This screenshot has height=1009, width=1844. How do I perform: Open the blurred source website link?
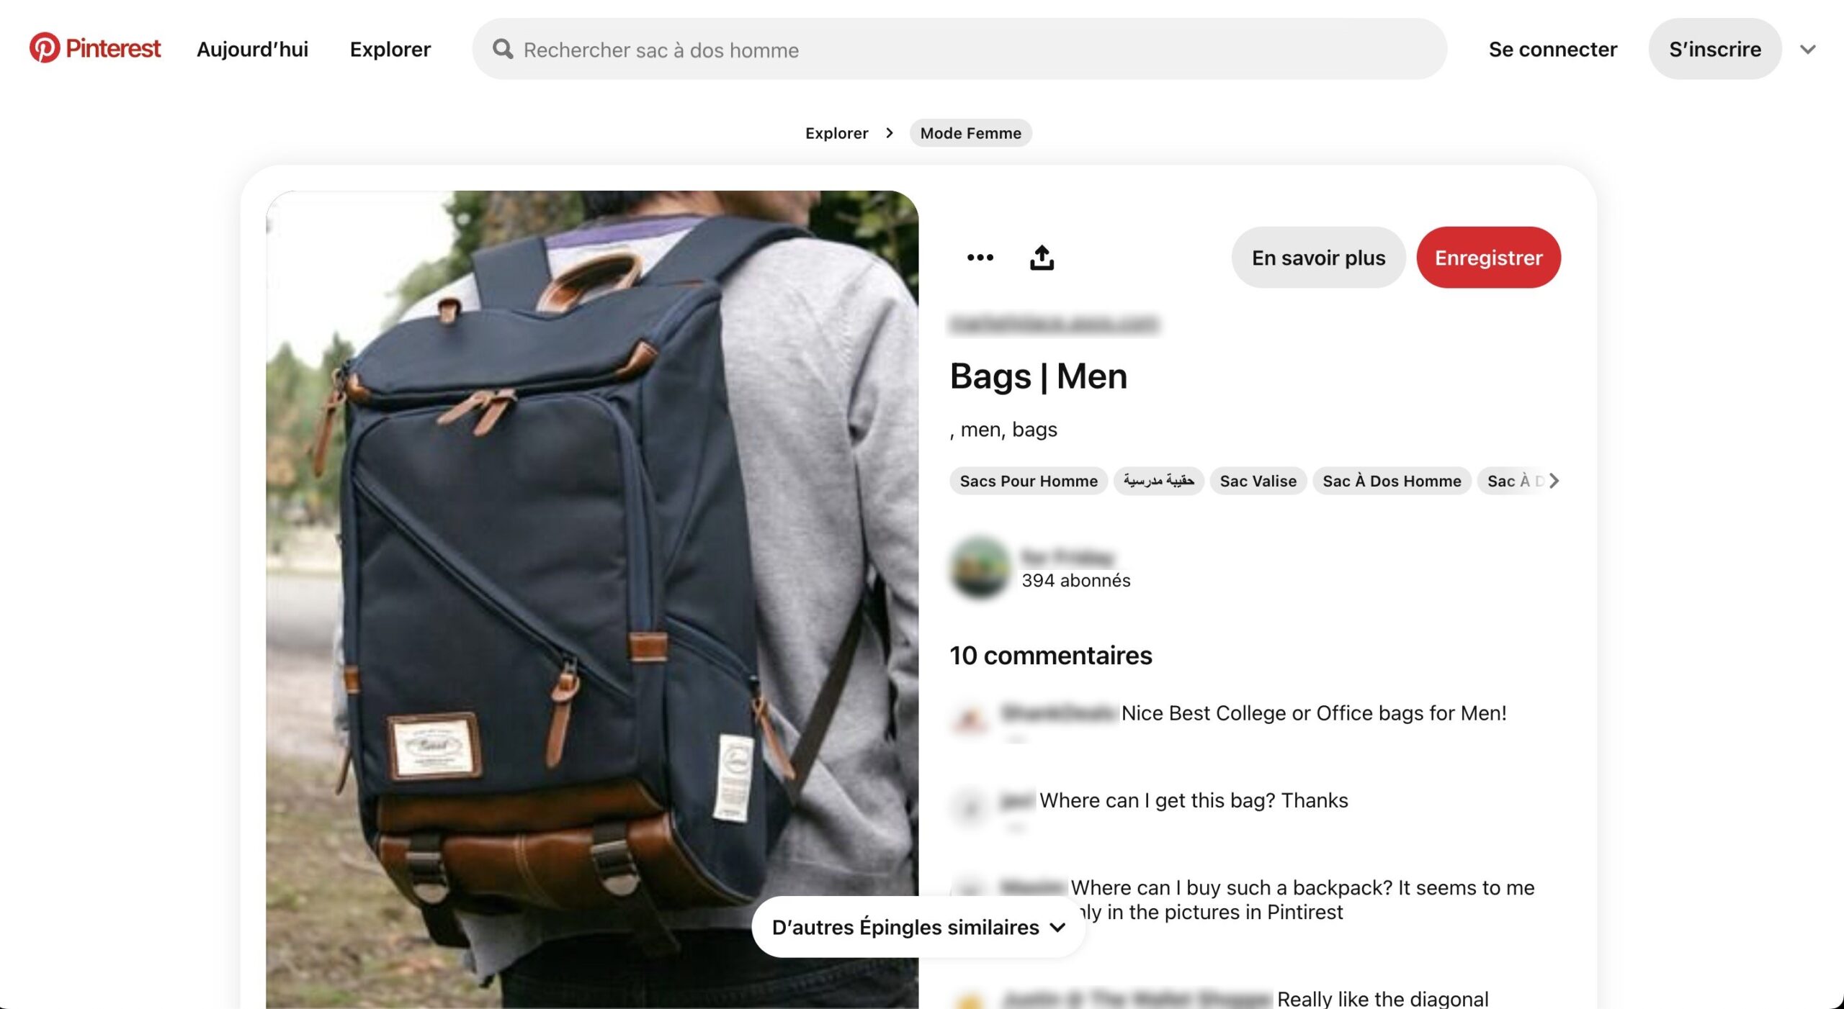click(1054, 324)
